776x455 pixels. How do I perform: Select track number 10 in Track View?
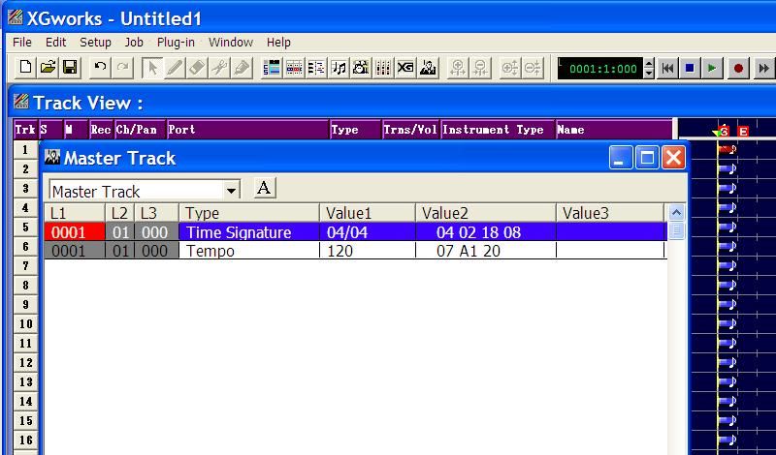(26, 323)
